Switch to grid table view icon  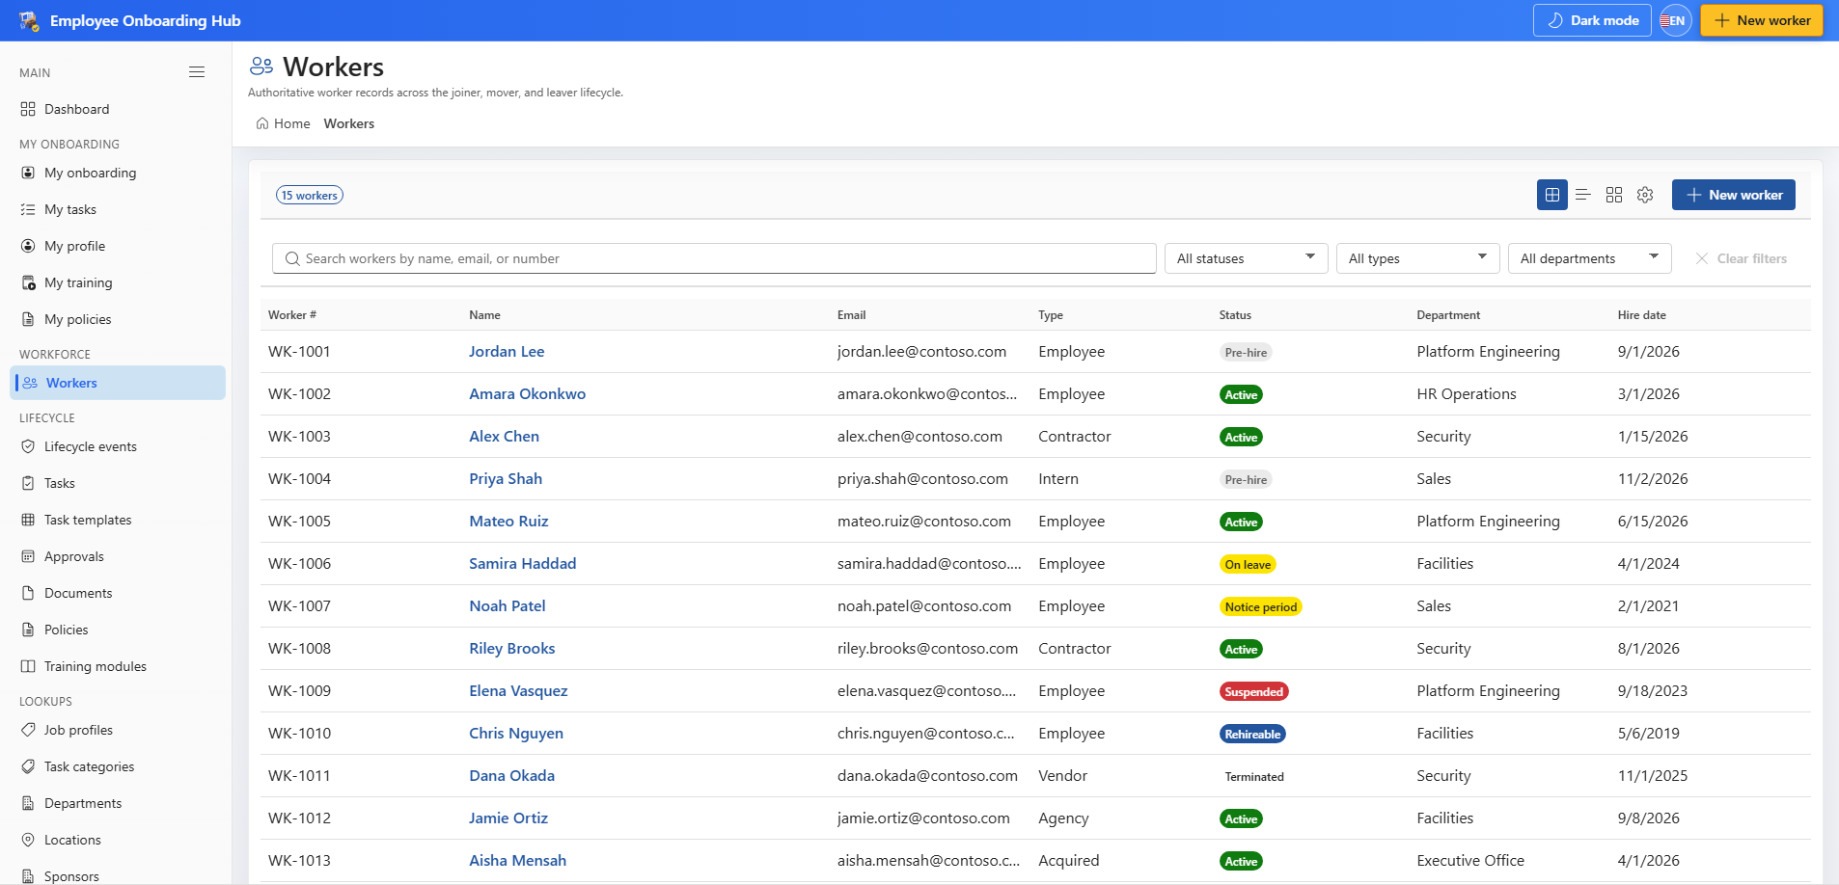pyautogui.click(x=1552, y=195)
